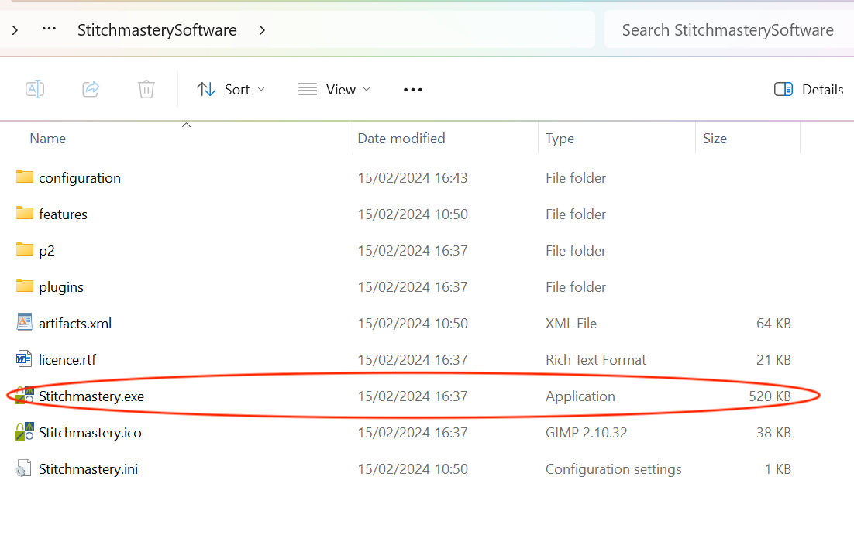
Task: Click the Rename toolbar icon
Action: (x=35, y=89)
